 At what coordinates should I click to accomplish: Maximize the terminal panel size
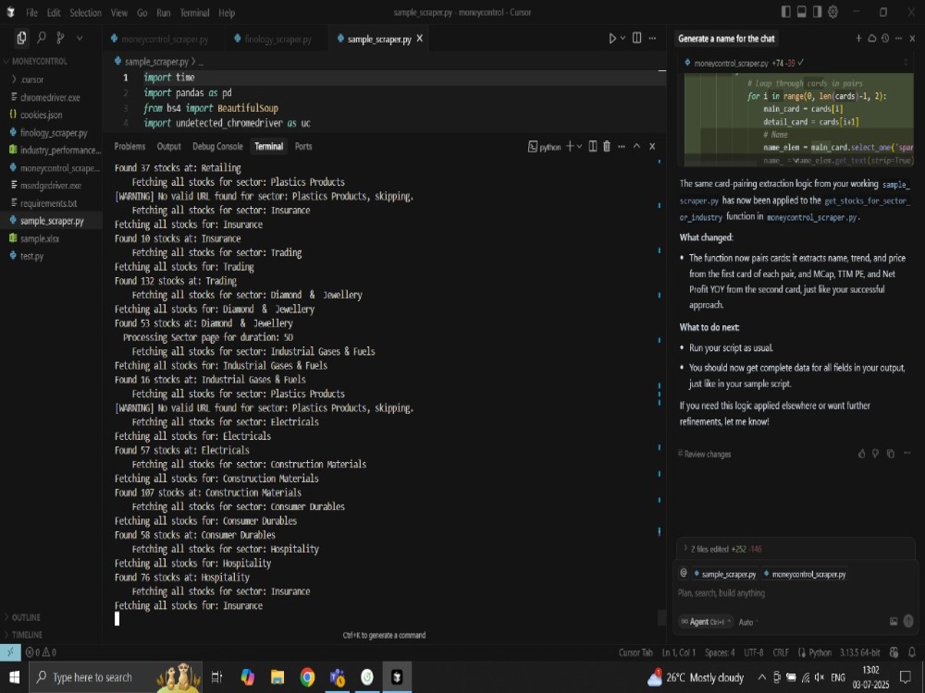(636, 146)
